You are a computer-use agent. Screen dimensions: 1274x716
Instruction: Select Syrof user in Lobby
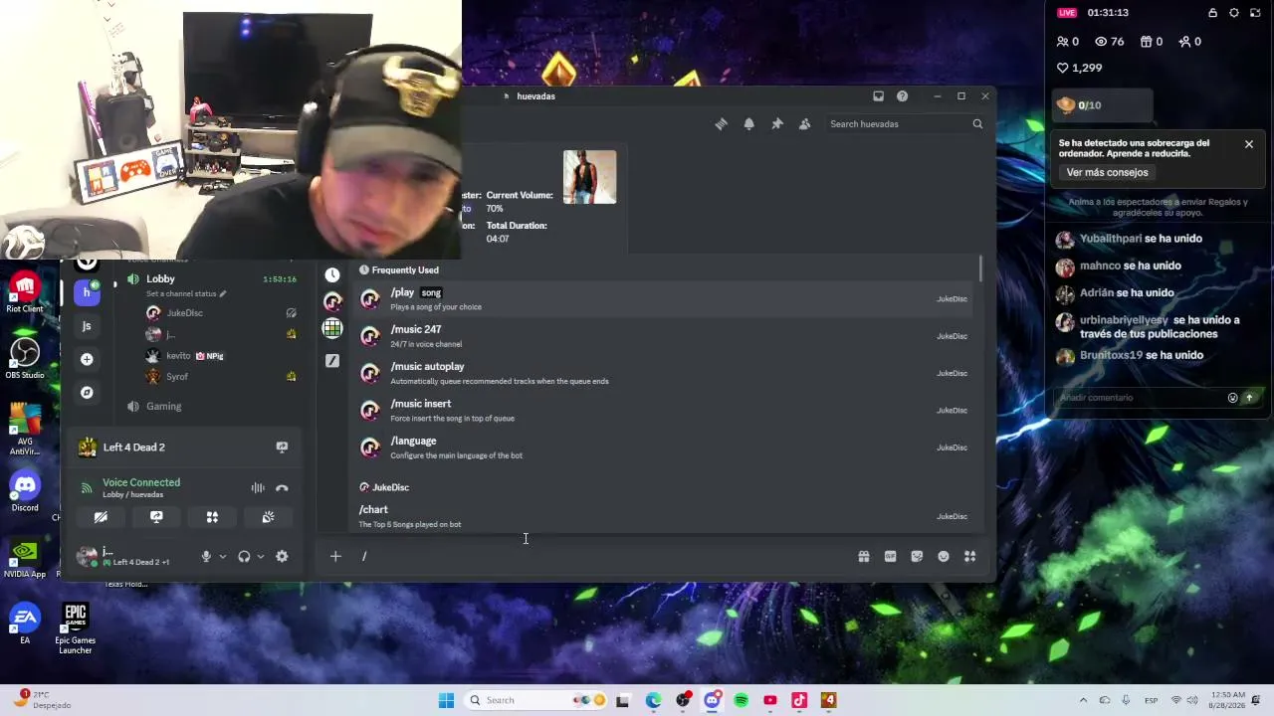[177, 377]
